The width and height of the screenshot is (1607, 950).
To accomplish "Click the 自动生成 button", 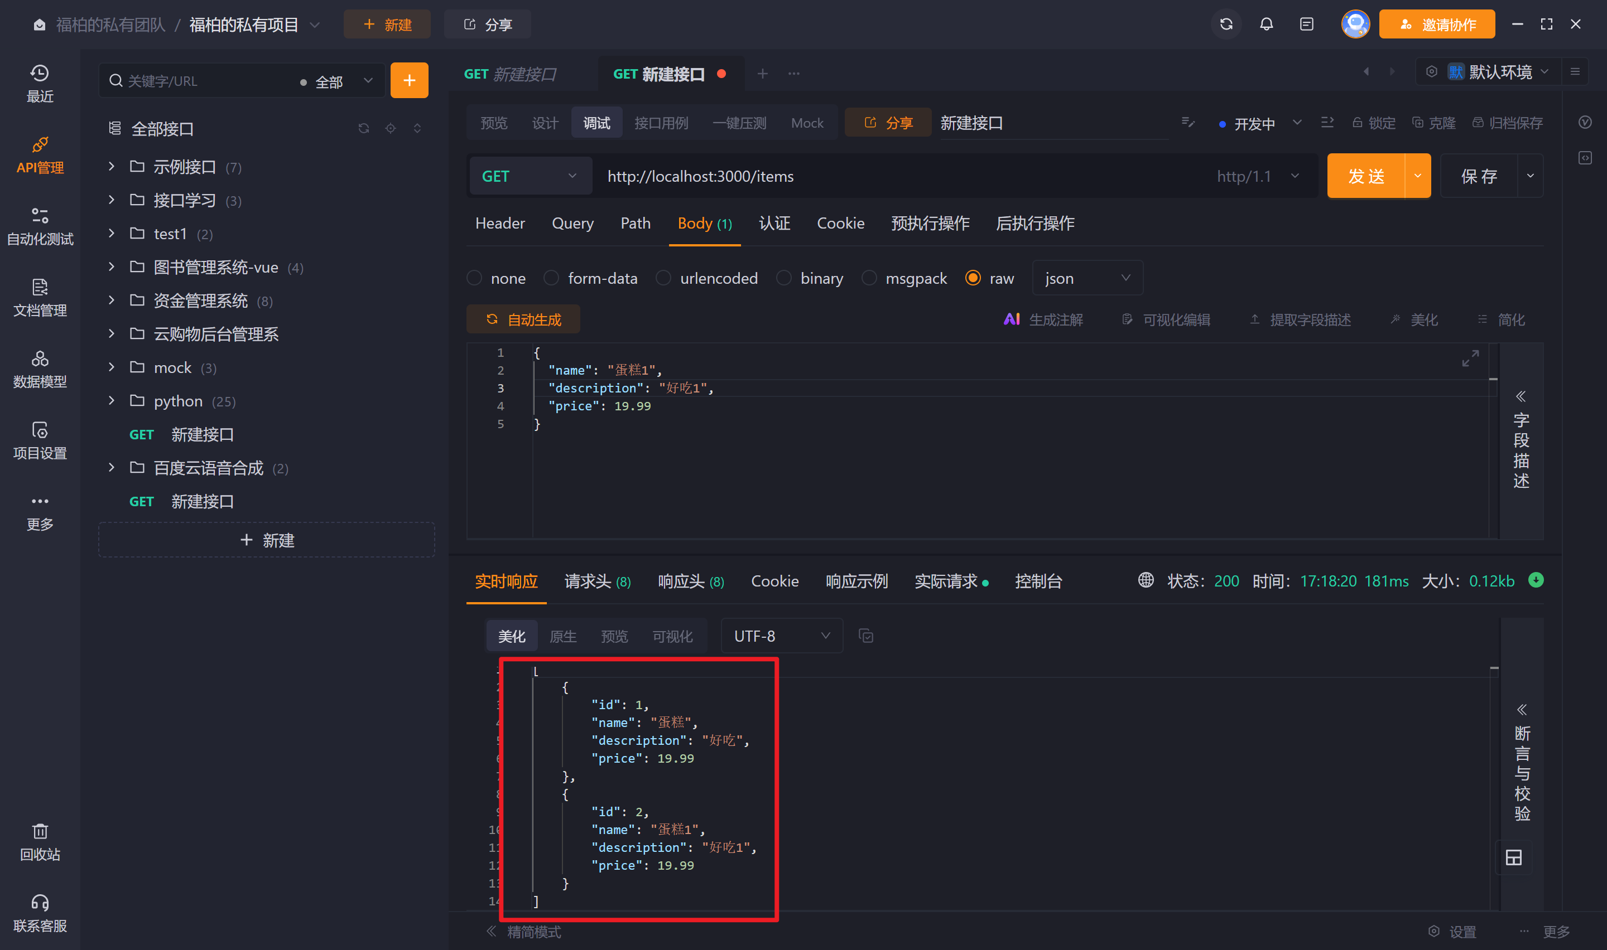I will coord(523,319).
